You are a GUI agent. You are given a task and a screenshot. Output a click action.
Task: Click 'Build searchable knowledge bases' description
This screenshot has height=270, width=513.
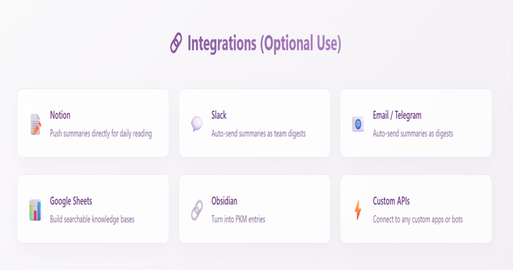92,219
